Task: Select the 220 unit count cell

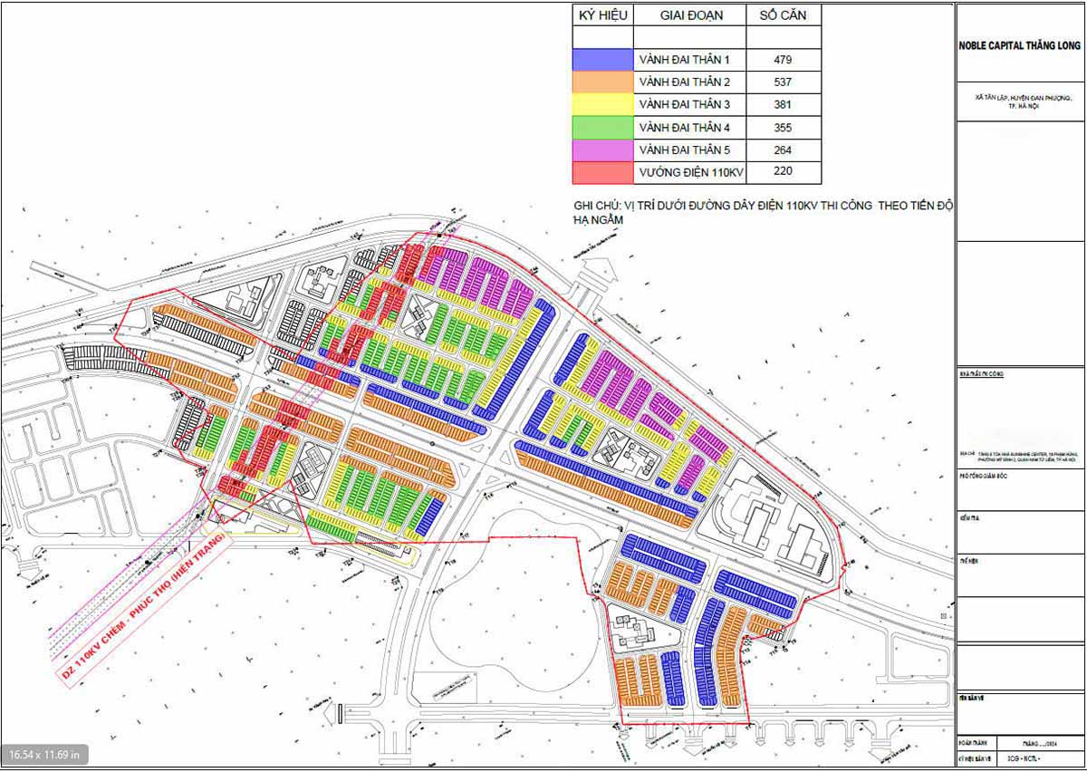Action: pyautogui.click(x=784, y=172)
